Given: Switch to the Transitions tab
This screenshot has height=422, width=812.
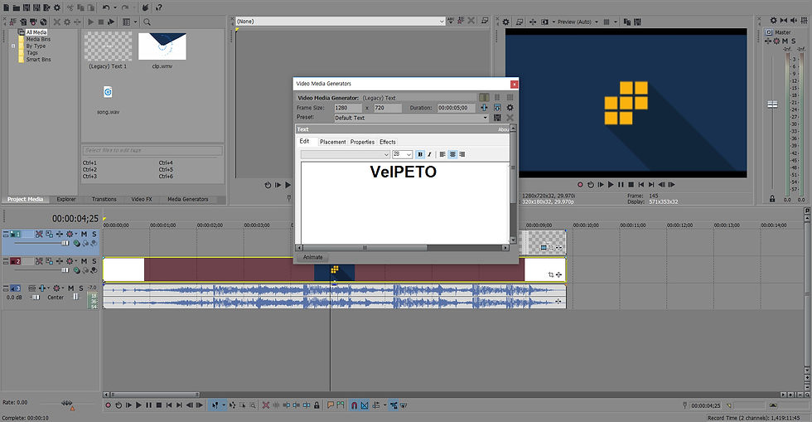Looking at the screenshot, I should pyautogui.click(x=104, y=199).
